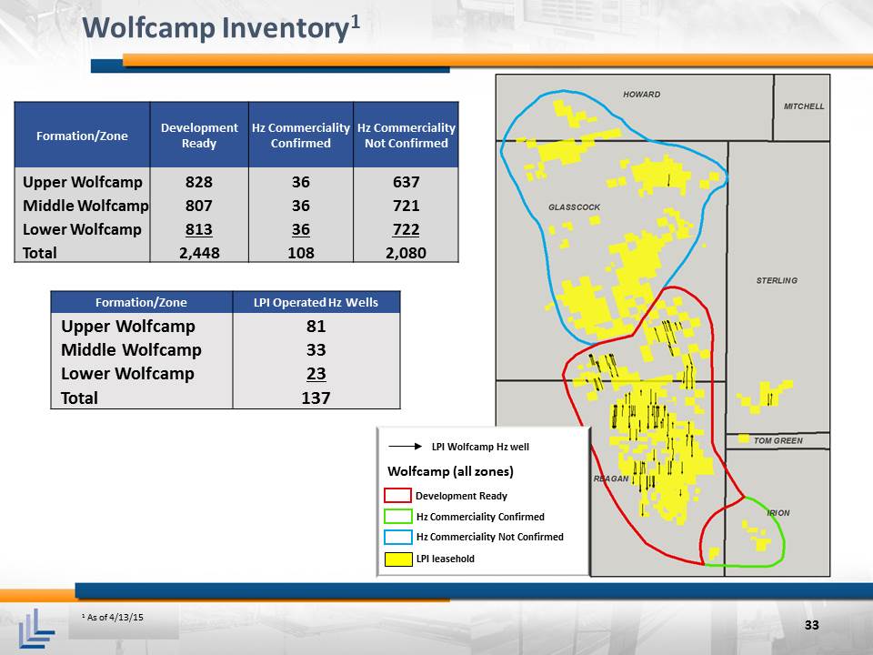Image resolution: width=873 pixels, height=655 pixels.
Task: Click the total 108 cell
Action: [x=301, y=253]
